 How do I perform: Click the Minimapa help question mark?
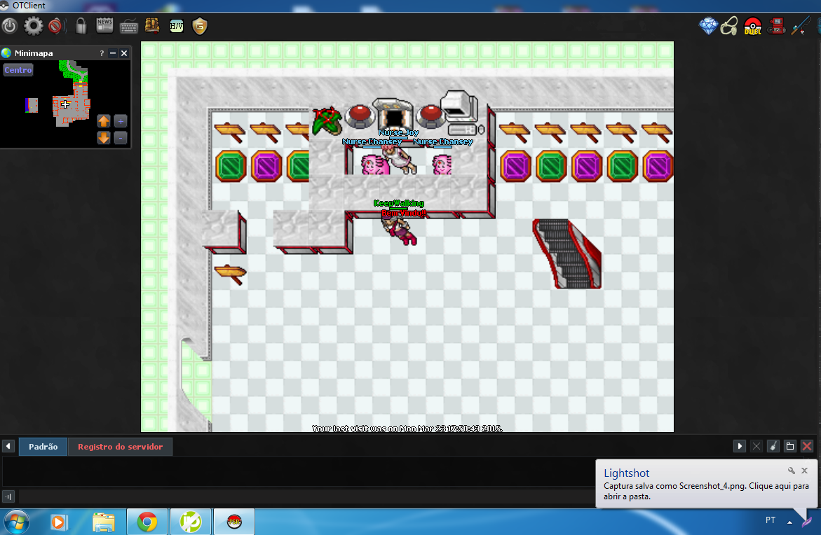tap(102, 53)
